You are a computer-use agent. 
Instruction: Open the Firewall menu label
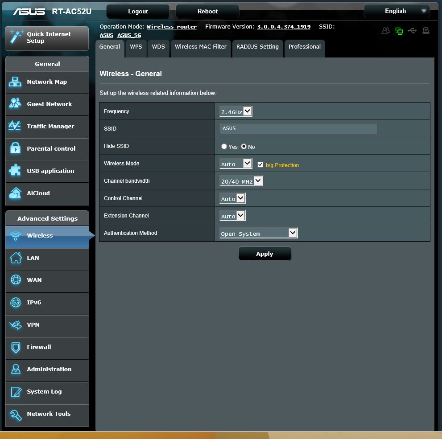pyautogui.click(x=39, y=347)
